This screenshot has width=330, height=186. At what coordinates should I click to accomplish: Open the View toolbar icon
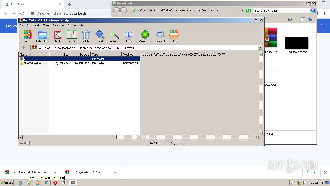click(x=72, y=36)
